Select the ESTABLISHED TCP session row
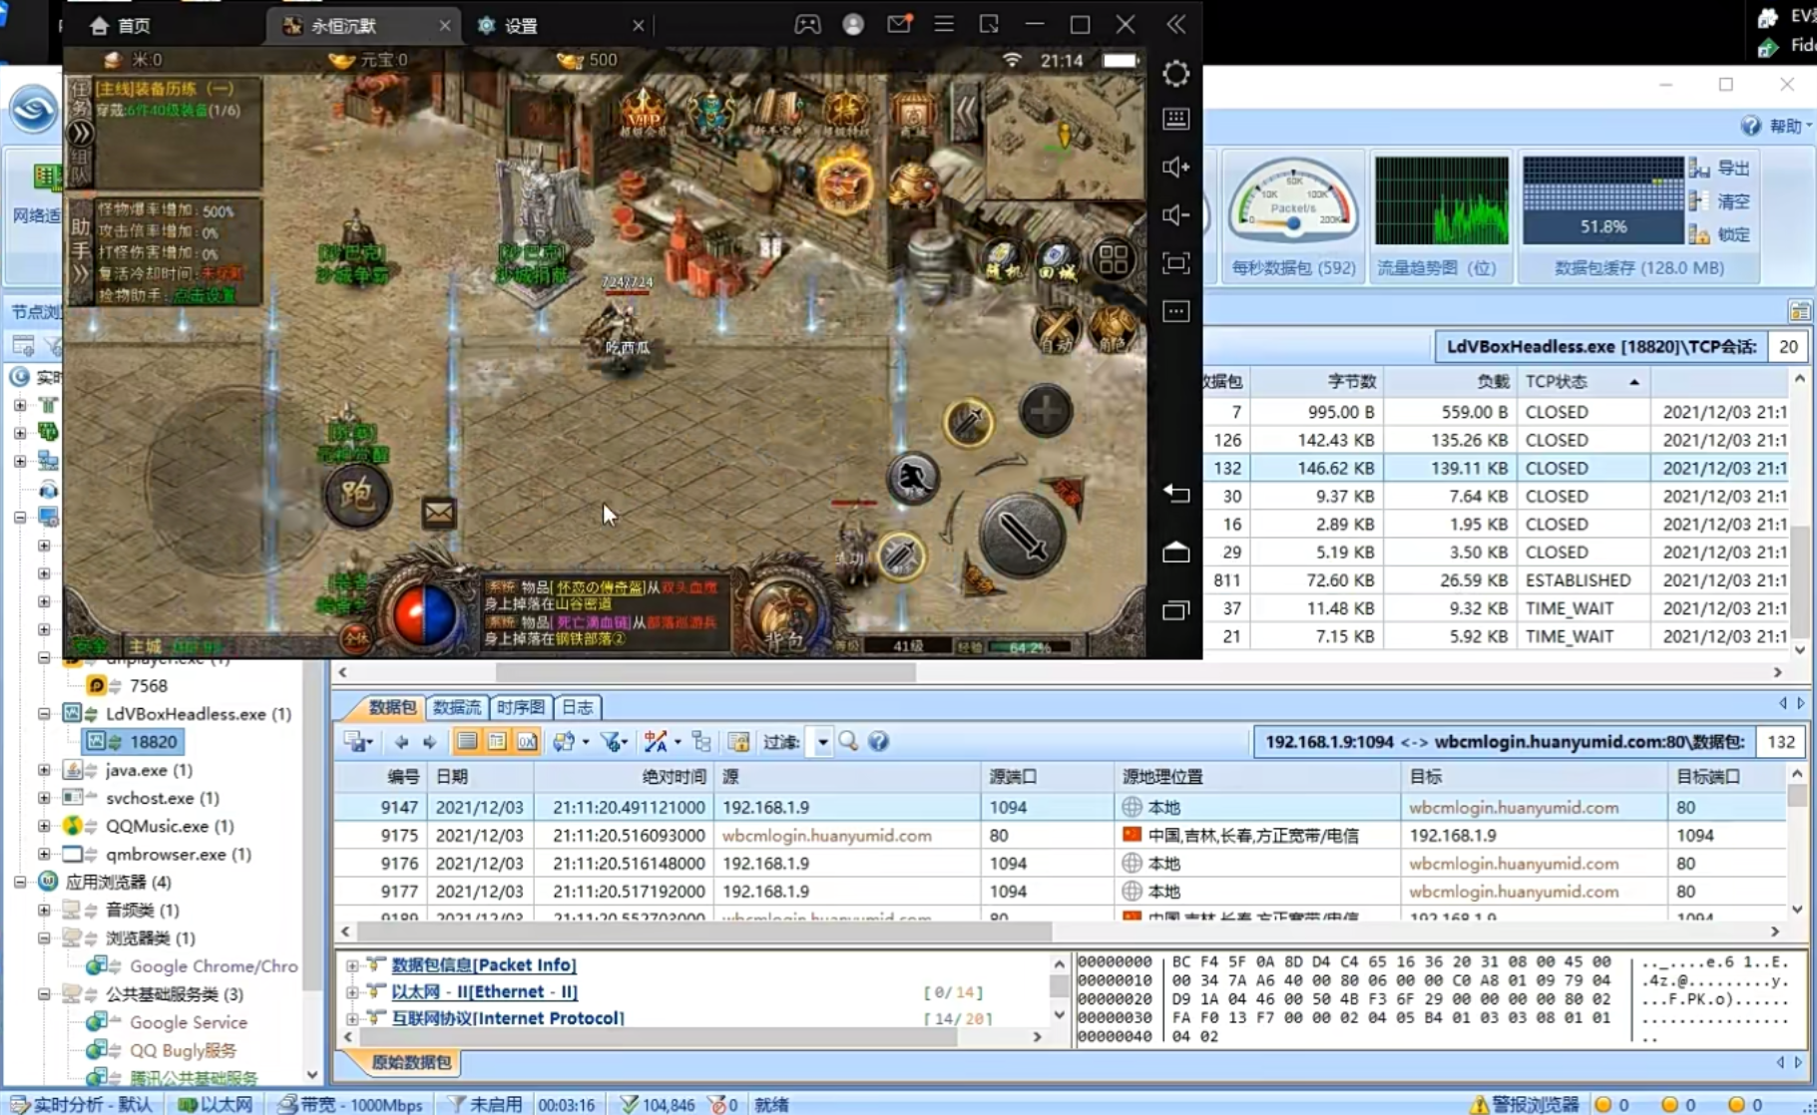 (1495, 580)
